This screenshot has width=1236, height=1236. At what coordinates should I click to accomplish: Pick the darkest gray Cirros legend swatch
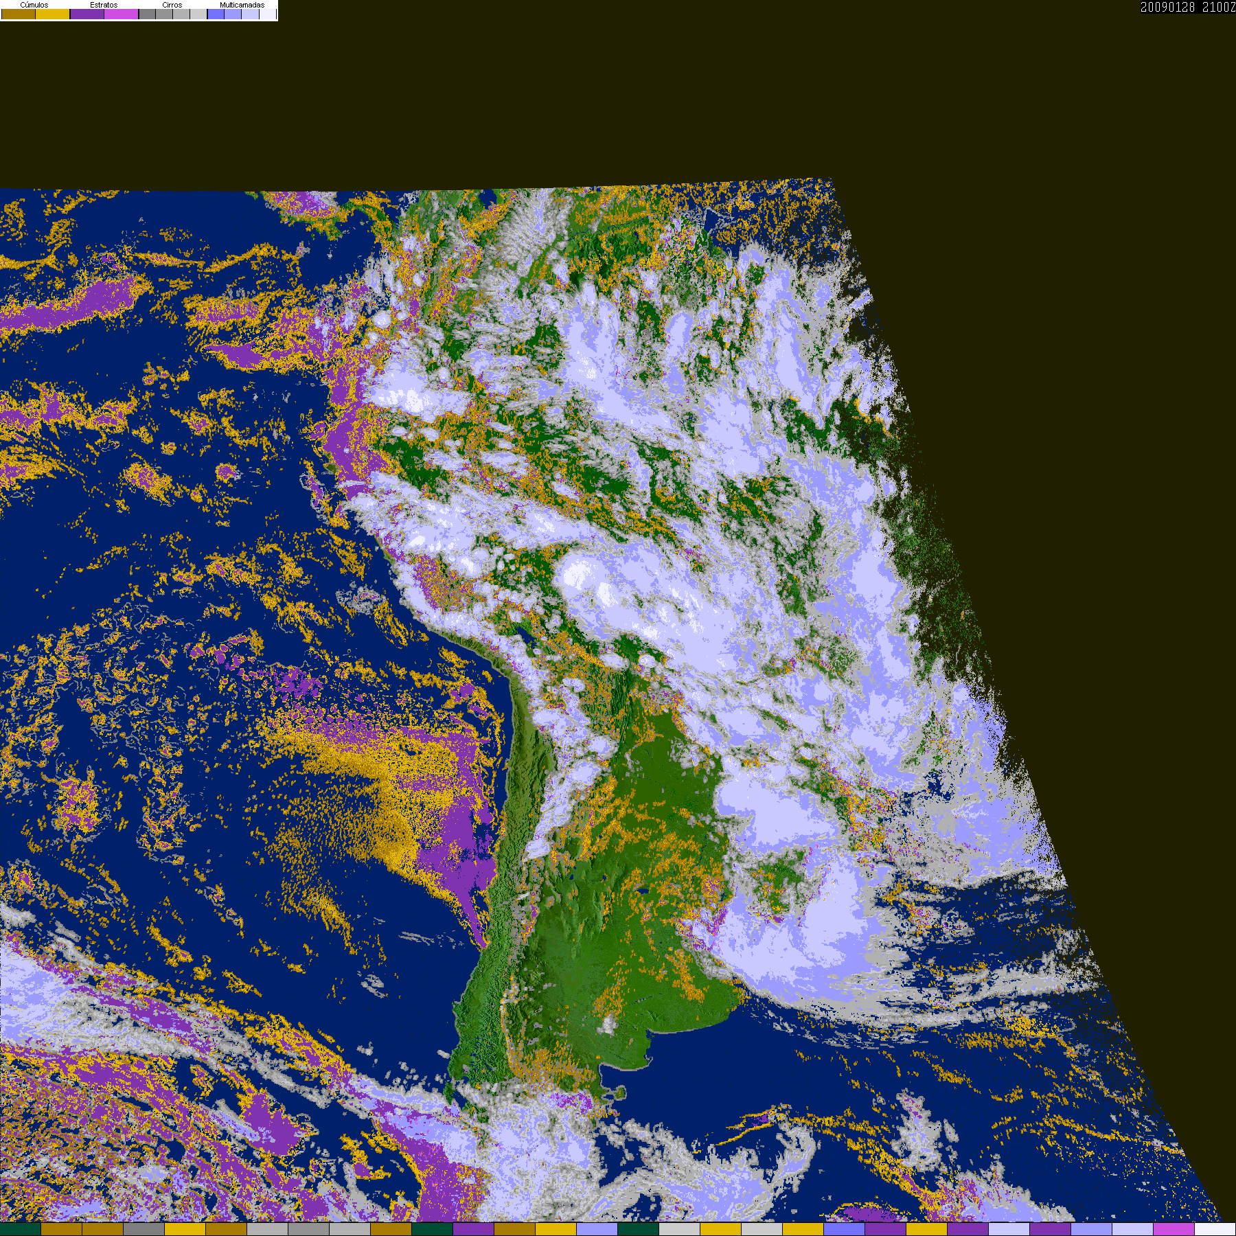pos(147,14)
